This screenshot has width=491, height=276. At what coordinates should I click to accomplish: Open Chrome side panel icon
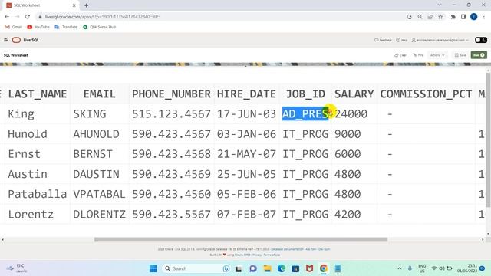point(463,17)
